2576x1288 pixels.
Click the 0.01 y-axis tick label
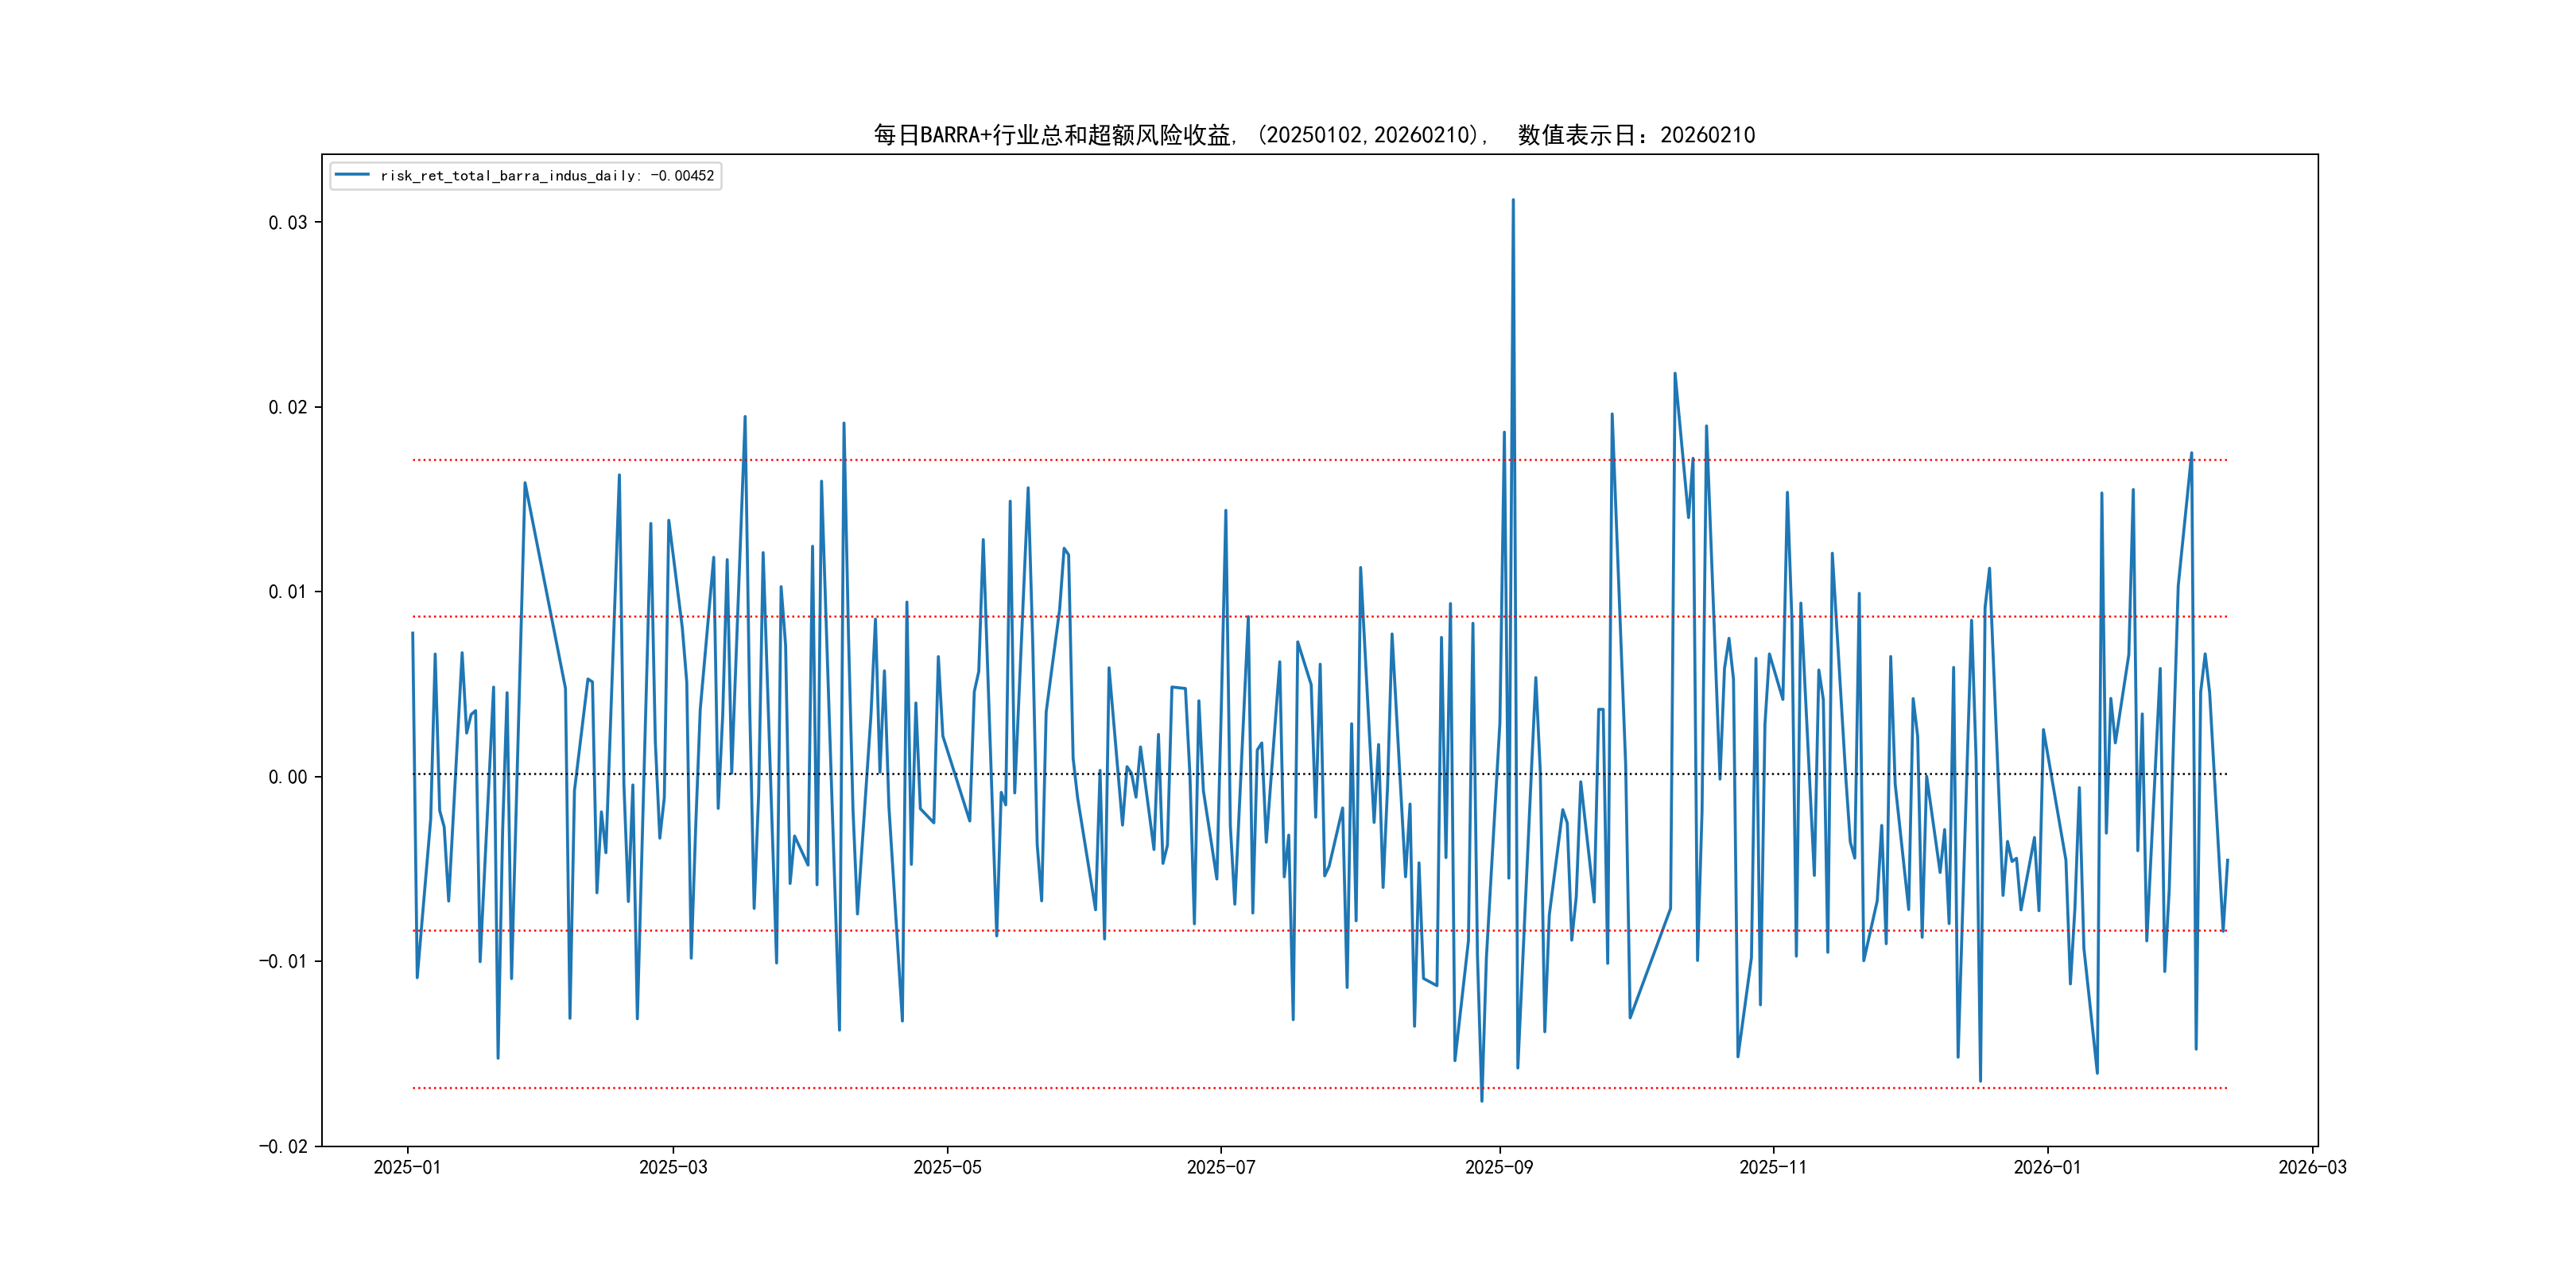point(287,592)
